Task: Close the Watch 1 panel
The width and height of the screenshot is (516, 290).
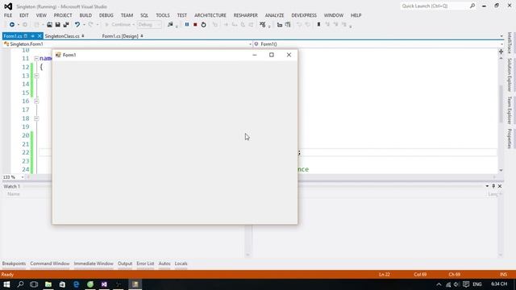Action: [x=500, y=186]
